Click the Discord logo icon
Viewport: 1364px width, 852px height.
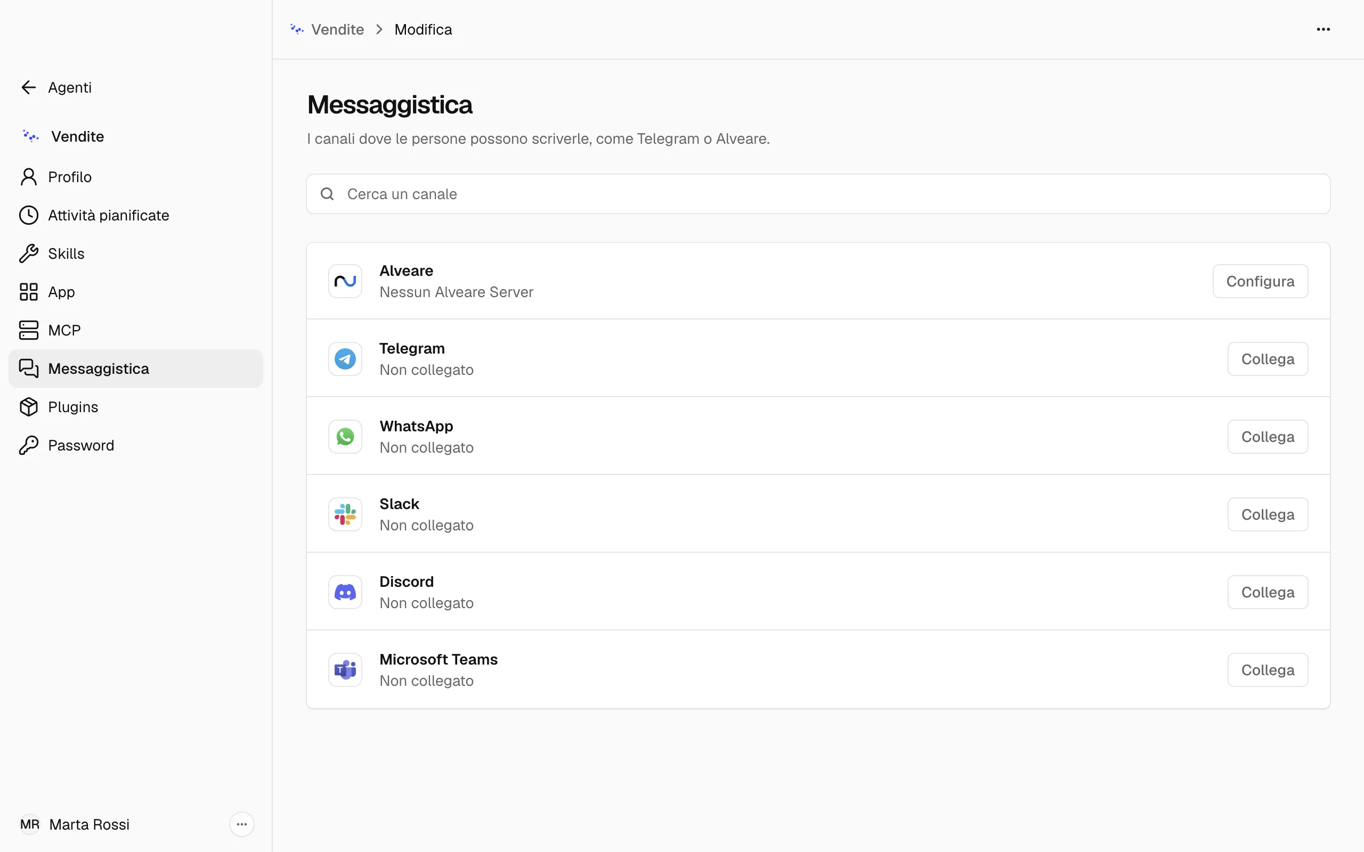tap(345, 592)
